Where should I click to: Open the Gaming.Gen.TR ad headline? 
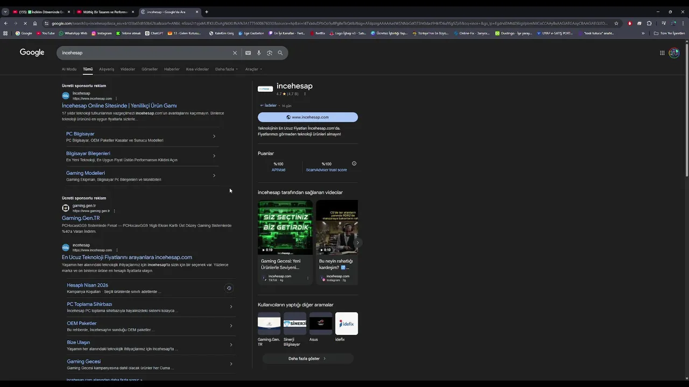point(81,218)
